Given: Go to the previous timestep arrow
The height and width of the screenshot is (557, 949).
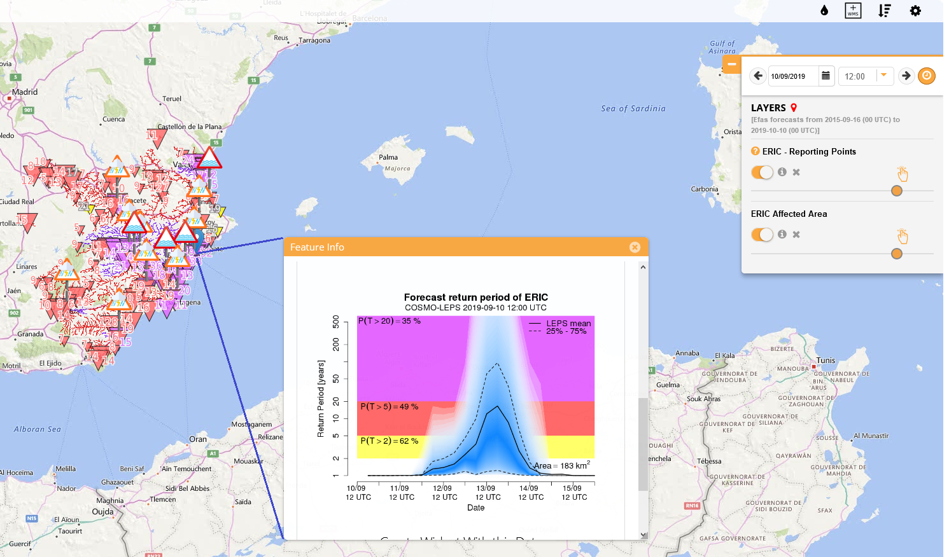Looking at the screenshot, I should point(757,76).
